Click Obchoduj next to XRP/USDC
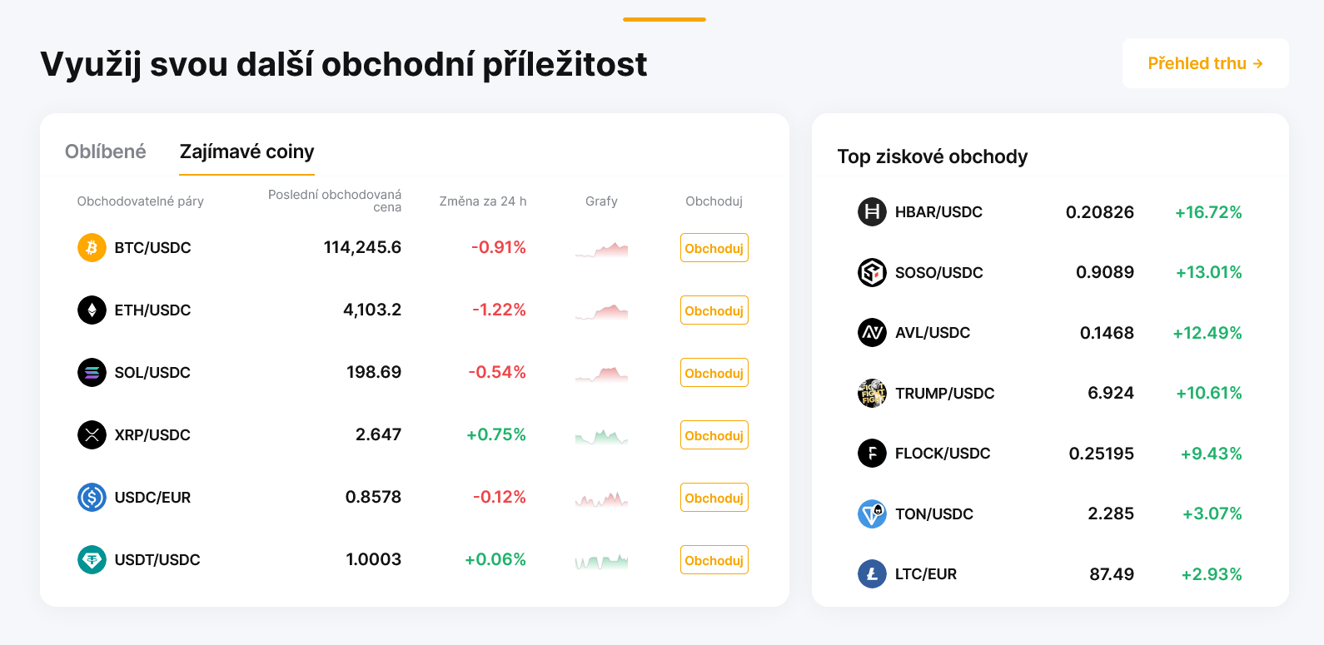This screenshot has height=645, width=1324. (x=714, y=434)
